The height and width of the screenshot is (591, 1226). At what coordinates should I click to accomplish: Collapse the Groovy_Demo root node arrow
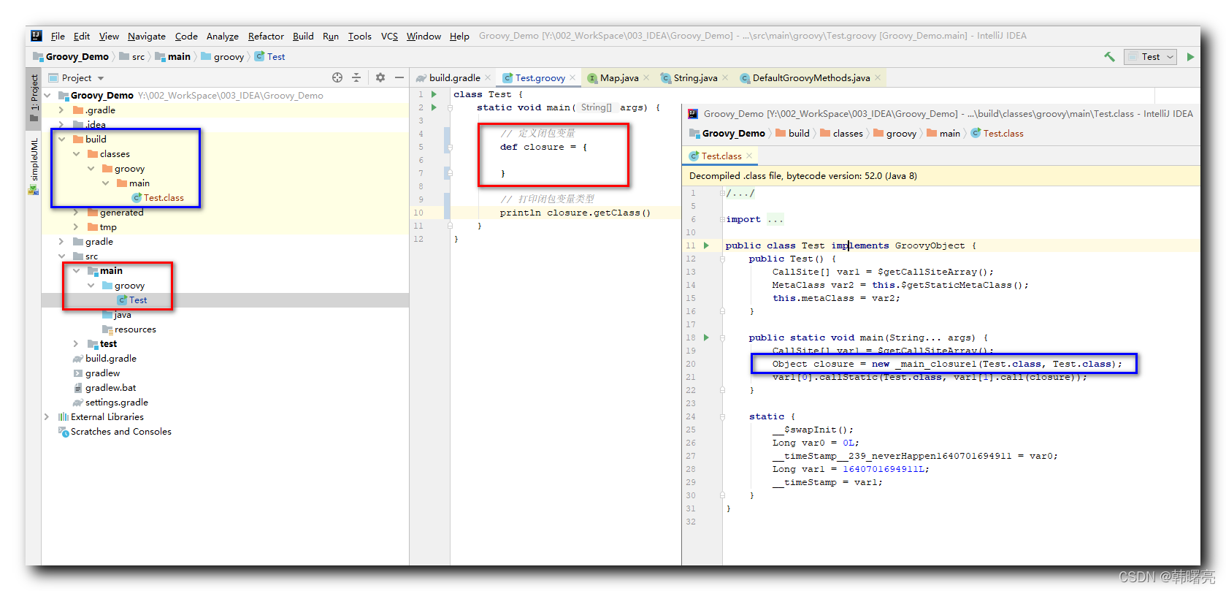coord(47,95)
